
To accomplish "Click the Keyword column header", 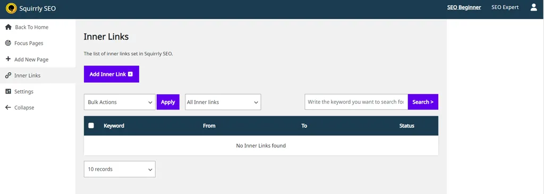I will click(114, 125).
